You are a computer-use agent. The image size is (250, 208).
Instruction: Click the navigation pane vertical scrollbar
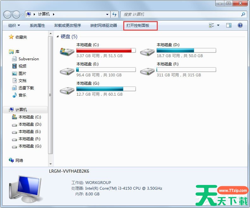click(50, 95)
